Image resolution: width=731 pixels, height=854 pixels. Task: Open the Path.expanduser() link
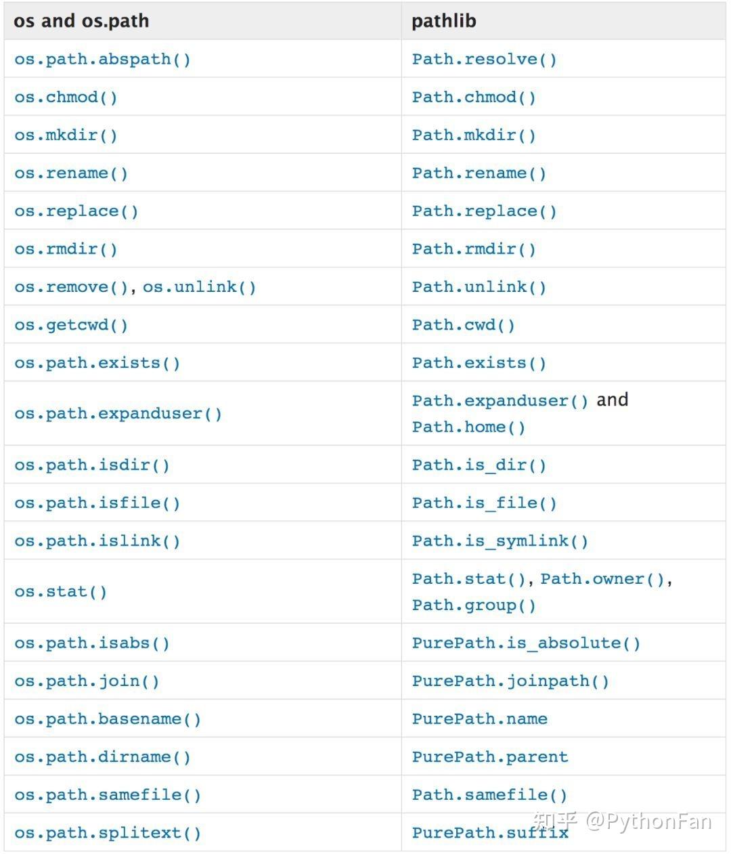click(x=500, y=400)
